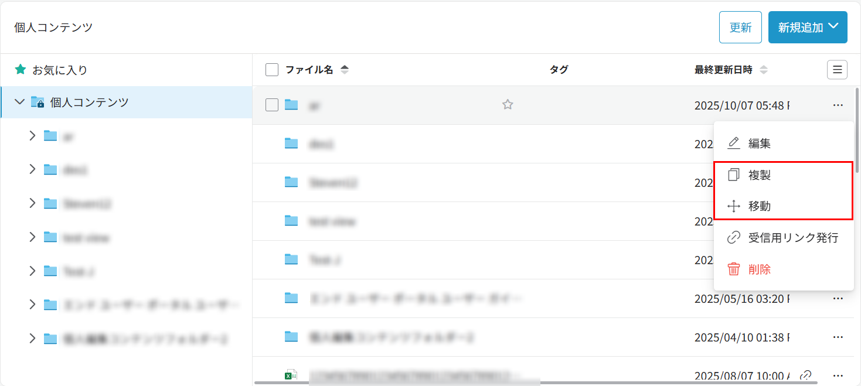Screen dimensions: 861x386
Task: Click the horizontal scrollbar under the file list
Action: [535, 382]
